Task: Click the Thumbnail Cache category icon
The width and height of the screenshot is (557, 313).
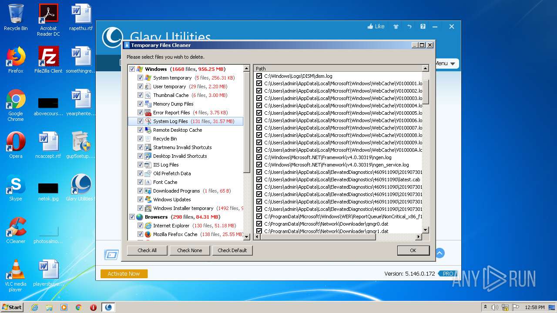Action: [x=148, y=95]
